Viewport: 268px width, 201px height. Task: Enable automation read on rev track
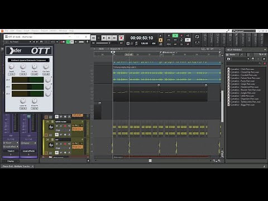pos(57,152)
